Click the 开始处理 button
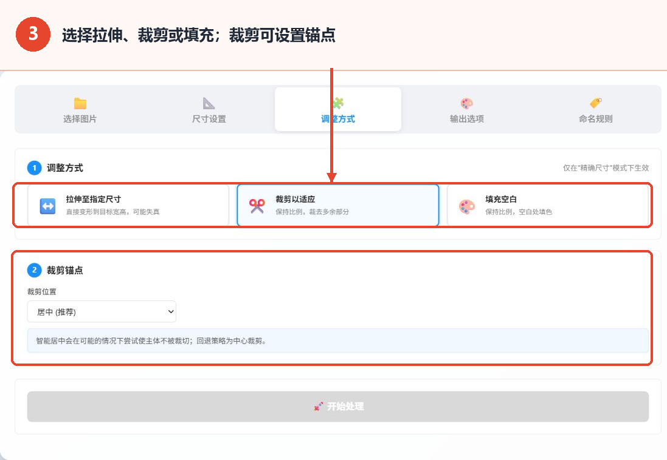 click(337, 407)
